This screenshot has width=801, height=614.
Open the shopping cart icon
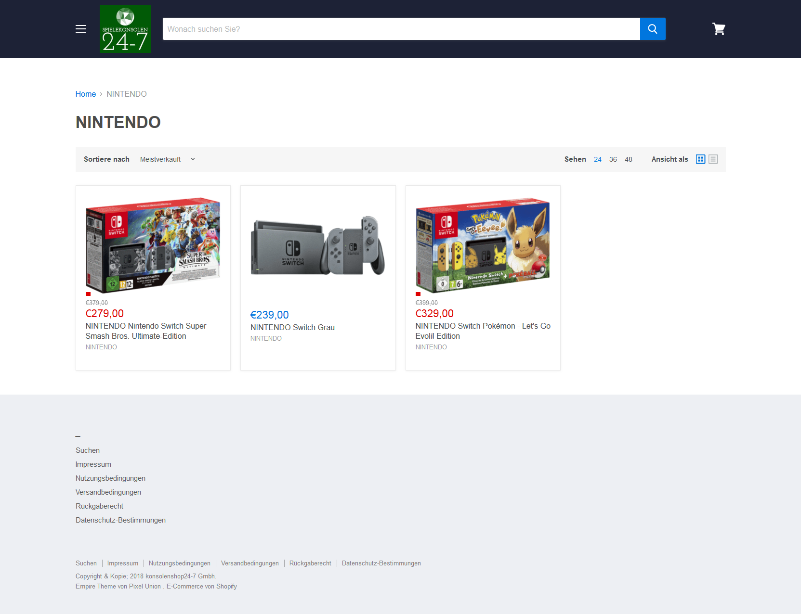[x=719, y=29]
